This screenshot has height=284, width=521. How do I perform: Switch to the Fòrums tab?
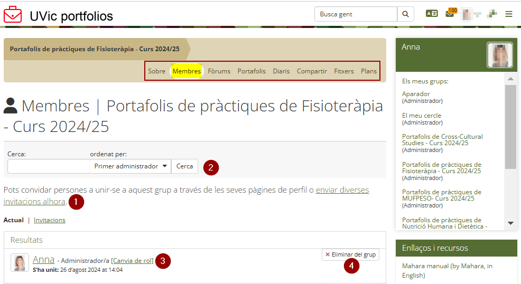219,71
